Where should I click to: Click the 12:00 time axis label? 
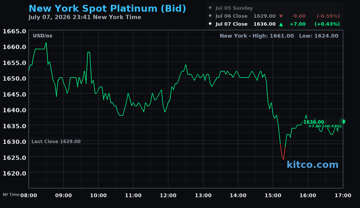click(168, 195)
